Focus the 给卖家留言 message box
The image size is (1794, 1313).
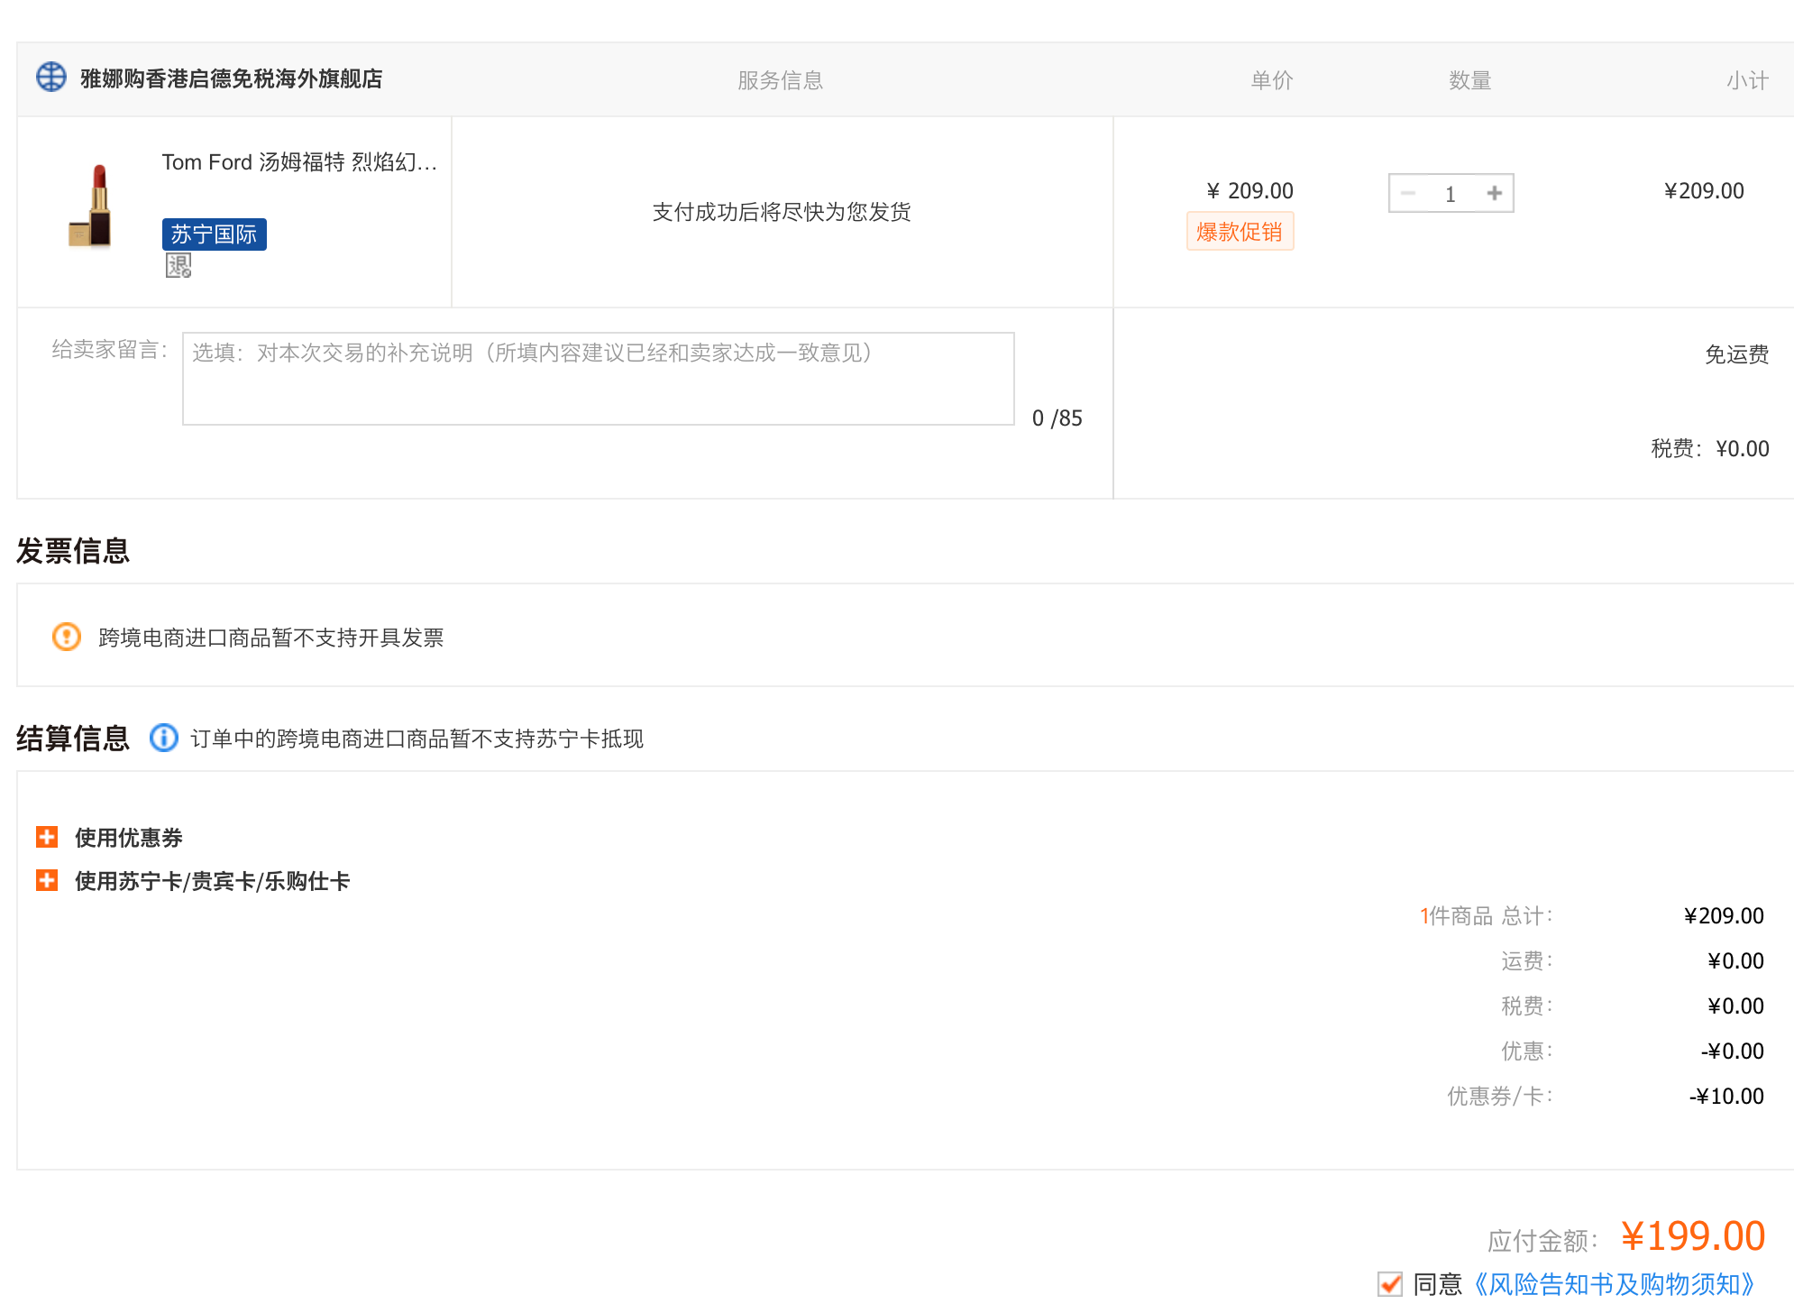tap(599, 379)
